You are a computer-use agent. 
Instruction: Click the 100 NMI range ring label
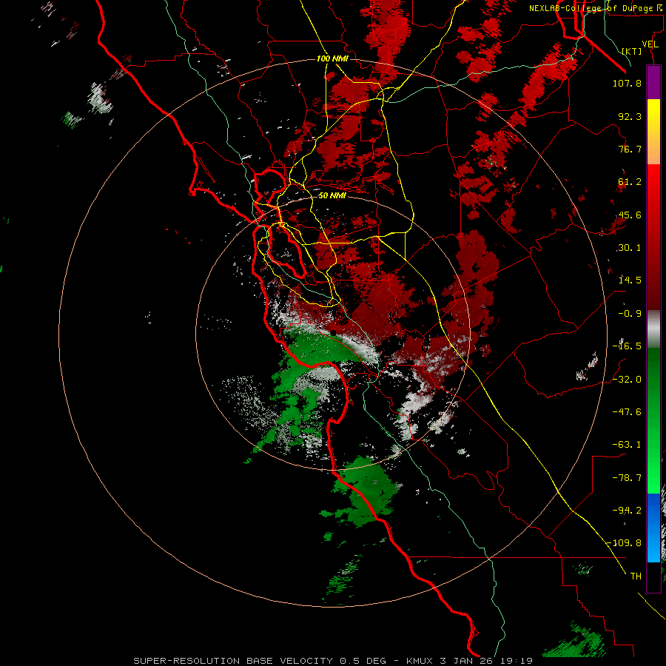[332, 58]
